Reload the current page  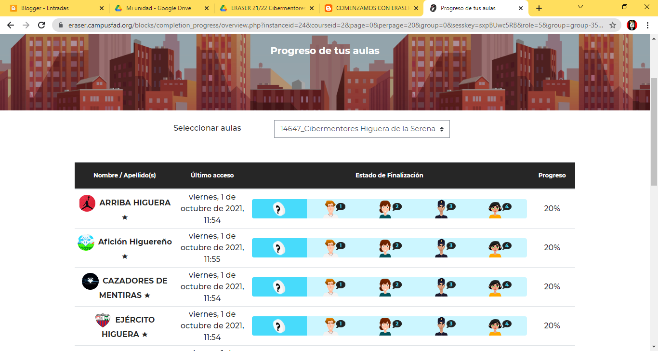point(41,25)
